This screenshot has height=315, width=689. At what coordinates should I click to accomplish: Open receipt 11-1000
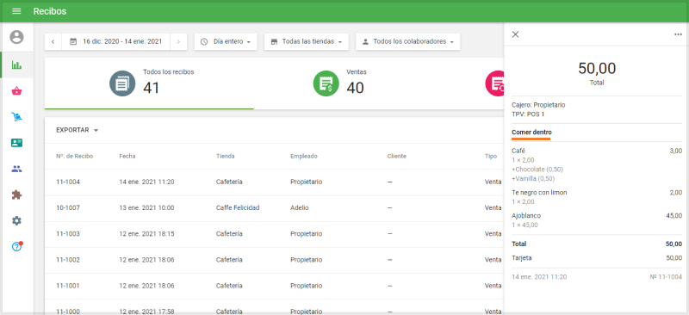coord(274,307)
